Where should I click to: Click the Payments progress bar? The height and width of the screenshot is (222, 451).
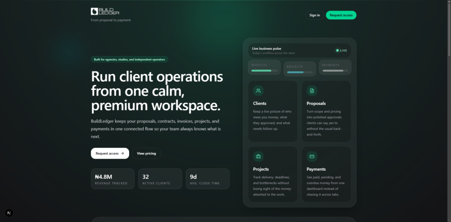point(335,70)
